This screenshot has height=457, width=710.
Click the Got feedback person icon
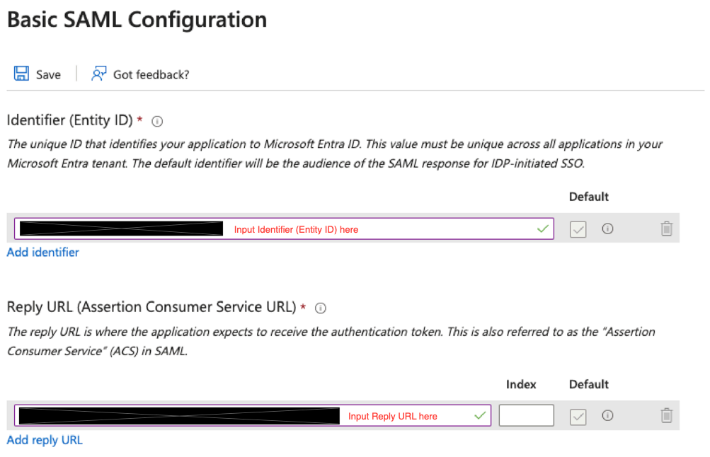[x=98, y=74]
